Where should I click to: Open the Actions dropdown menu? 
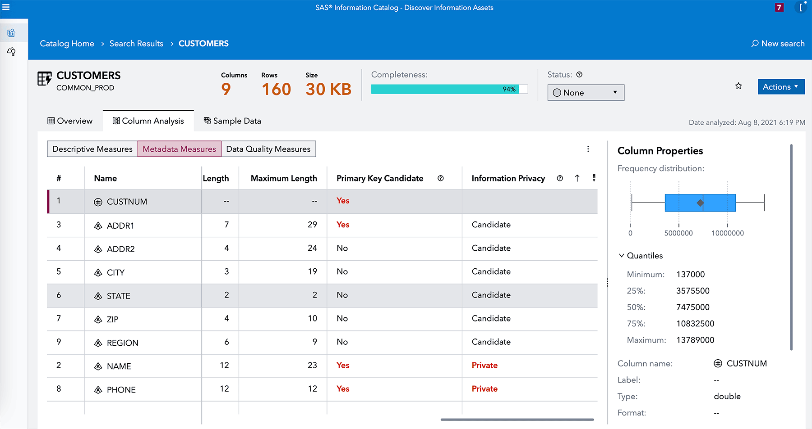[x=781, y=87]
